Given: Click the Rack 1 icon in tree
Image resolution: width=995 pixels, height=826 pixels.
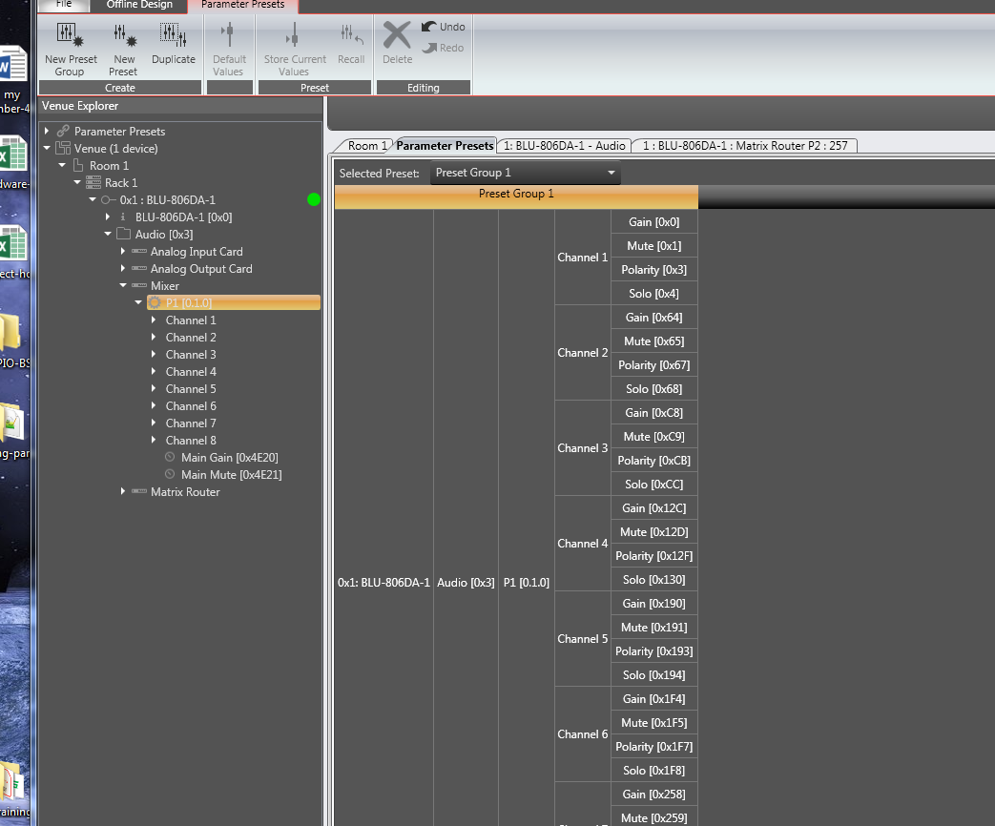Looking at the screenshot, I should (x=93, y=183).
